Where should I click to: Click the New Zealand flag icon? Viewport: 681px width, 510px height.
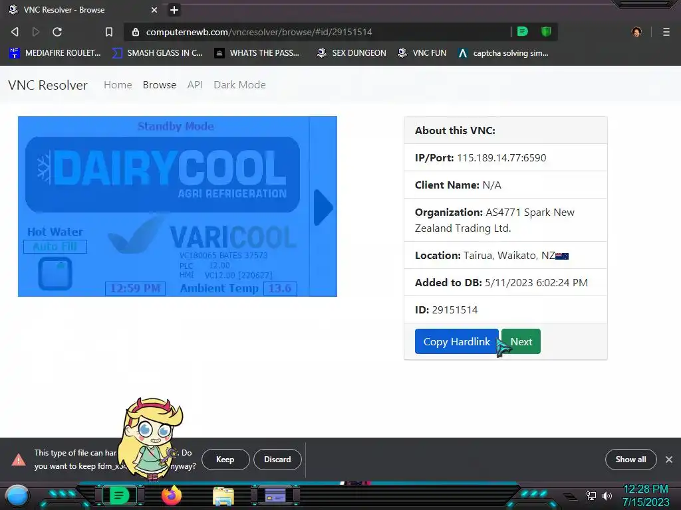562,256
